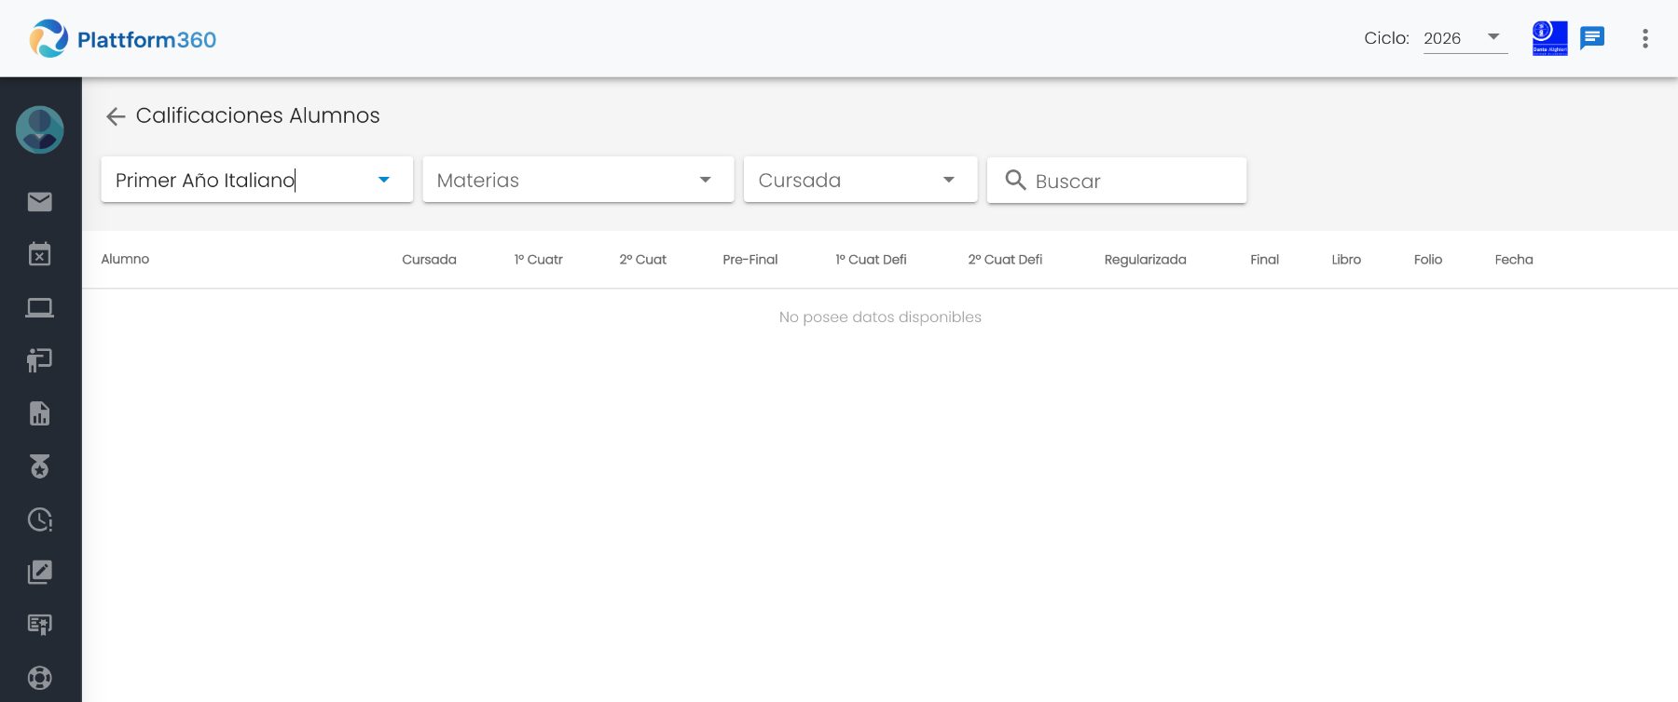Click the Plattform360 logo
This screenshot has width=1678, height=702.
pos(122,39)
